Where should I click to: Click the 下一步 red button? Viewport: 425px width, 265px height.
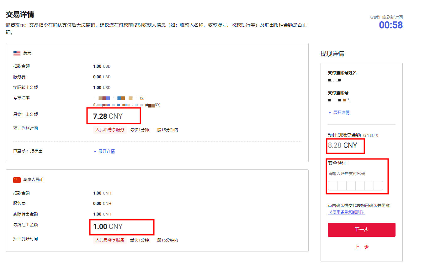361,230
